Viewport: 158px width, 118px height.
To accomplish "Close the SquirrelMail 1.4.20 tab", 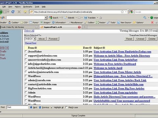I will [79, 27].
